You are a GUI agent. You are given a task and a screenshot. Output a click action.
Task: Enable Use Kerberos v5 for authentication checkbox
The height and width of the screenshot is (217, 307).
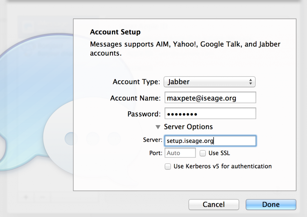click(168, 166)
